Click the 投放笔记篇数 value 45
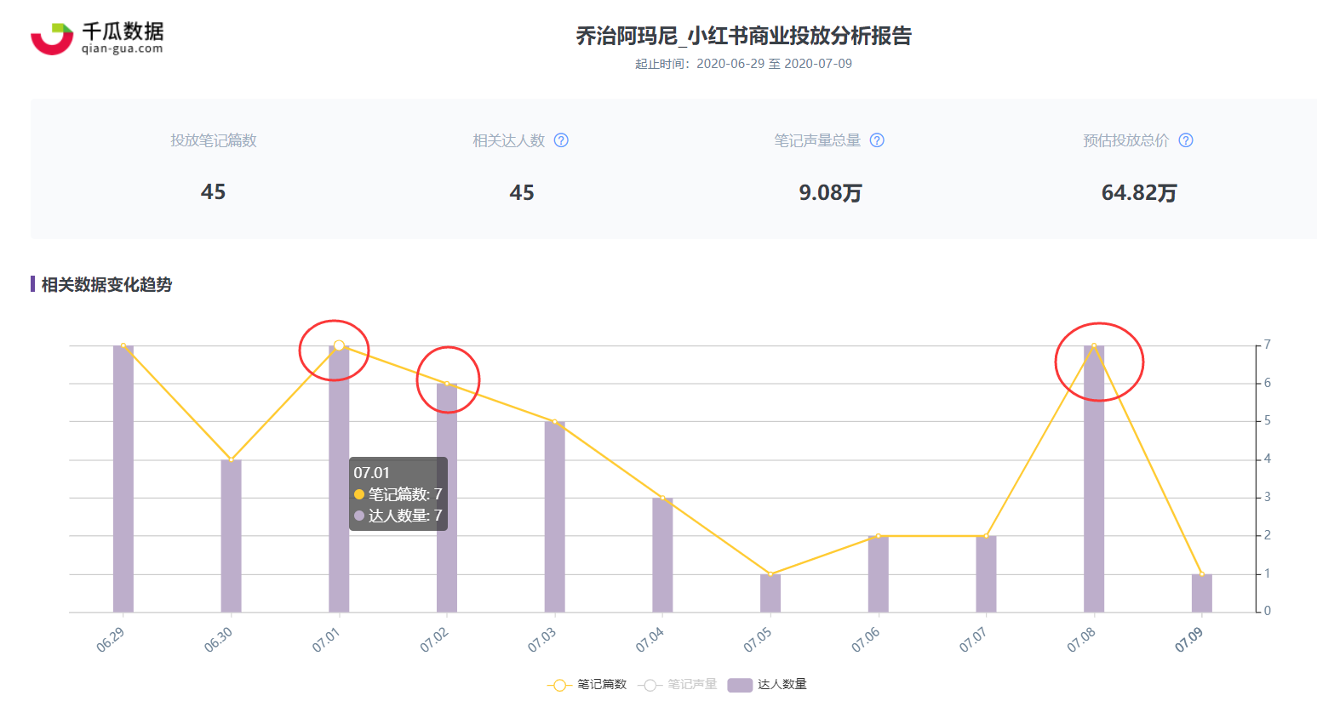1317x707 pixels. [x=214, y=192]
